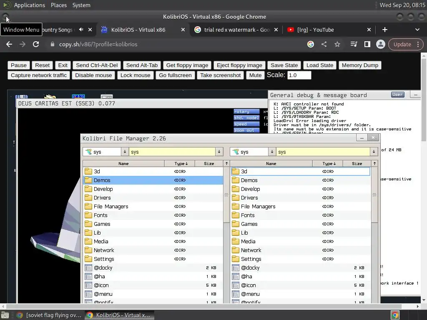The width and height of the screenshot is (427, 320).
Task: Switch to [lrg] - YouTube tab
Action: click(329, 30)
